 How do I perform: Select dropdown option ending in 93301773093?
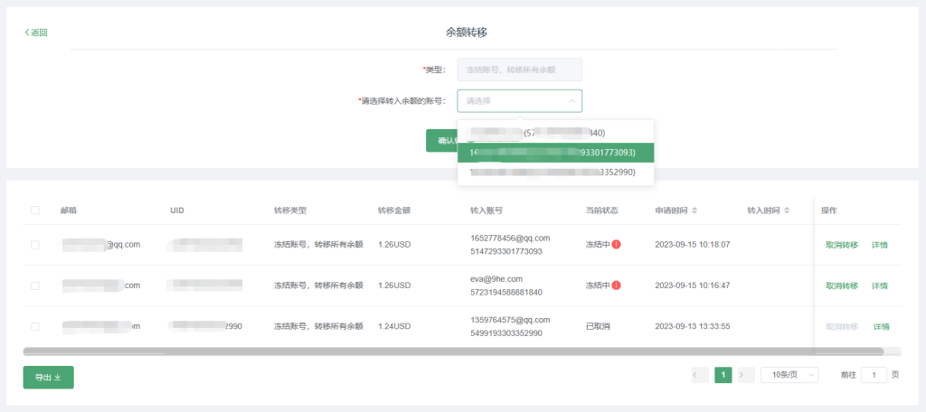click(x=555, y=153)
